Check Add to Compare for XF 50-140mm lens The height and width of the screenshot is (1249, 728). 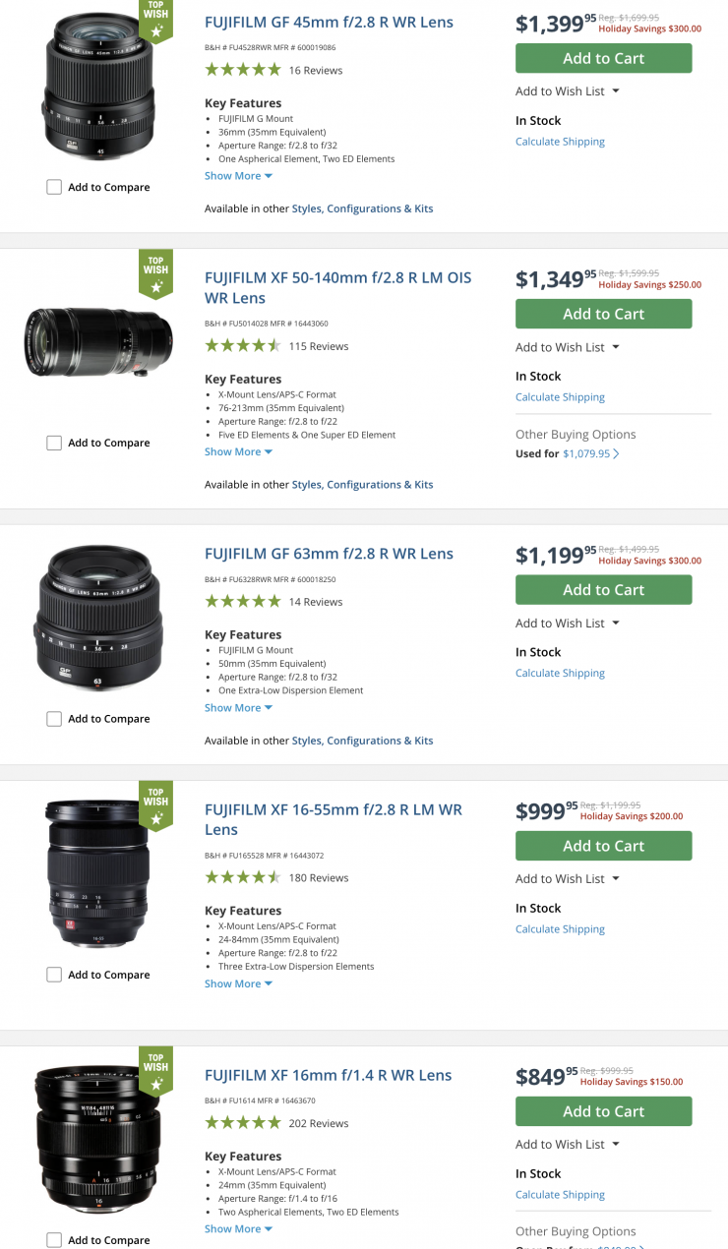pos(55,444)
